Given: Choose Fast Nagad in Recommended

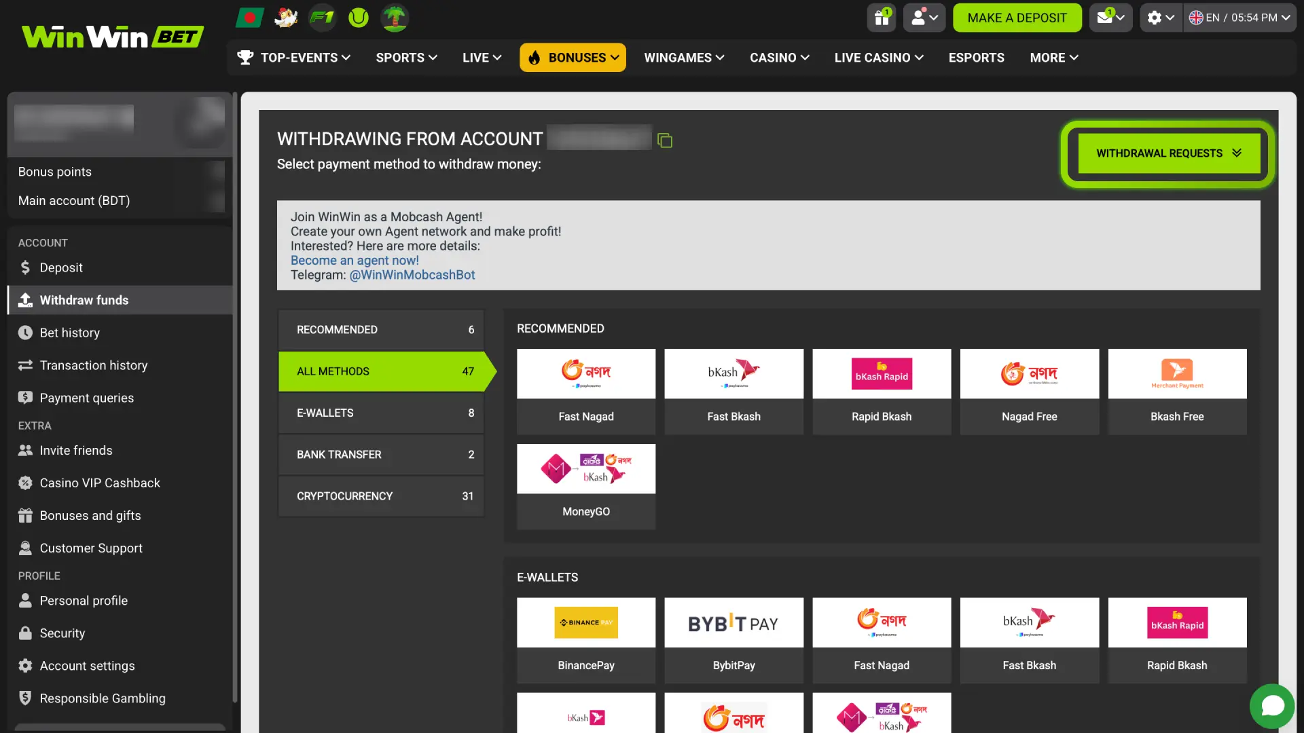Looking at the screenshot, I should 585,392.
